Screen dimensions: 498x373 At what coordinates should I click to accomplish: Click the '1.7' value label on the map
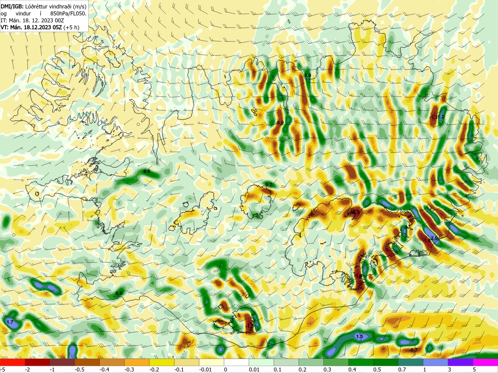10,322
